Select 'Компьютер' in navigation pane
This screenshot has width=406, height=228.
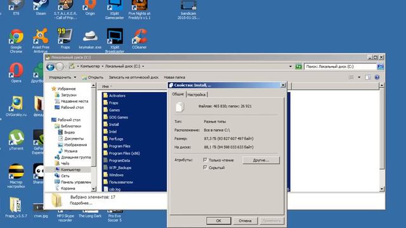click(x=70, y=170)
